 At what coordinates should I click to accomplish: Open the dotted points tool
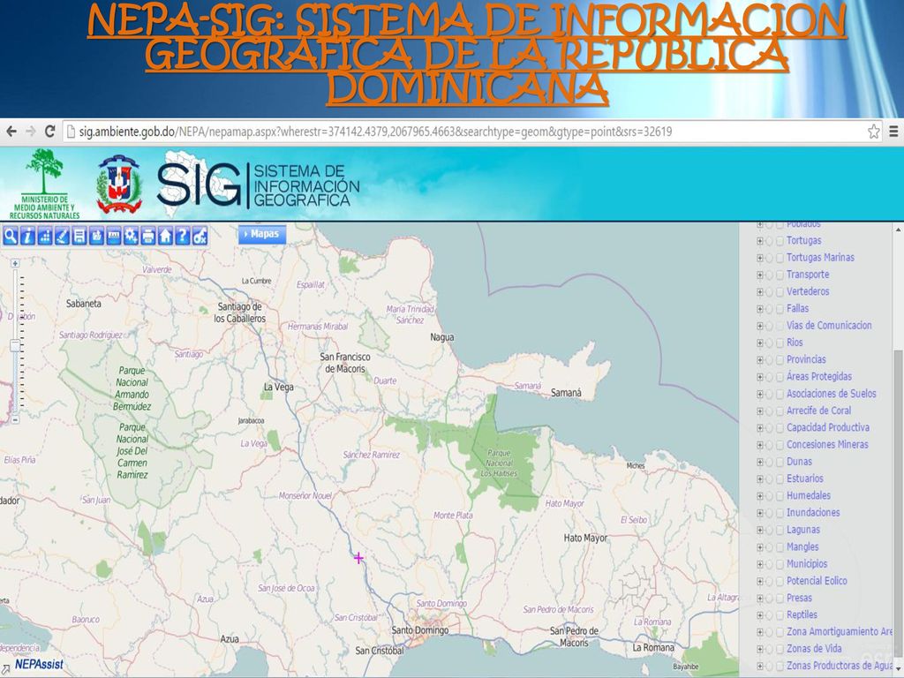(45, 236)
